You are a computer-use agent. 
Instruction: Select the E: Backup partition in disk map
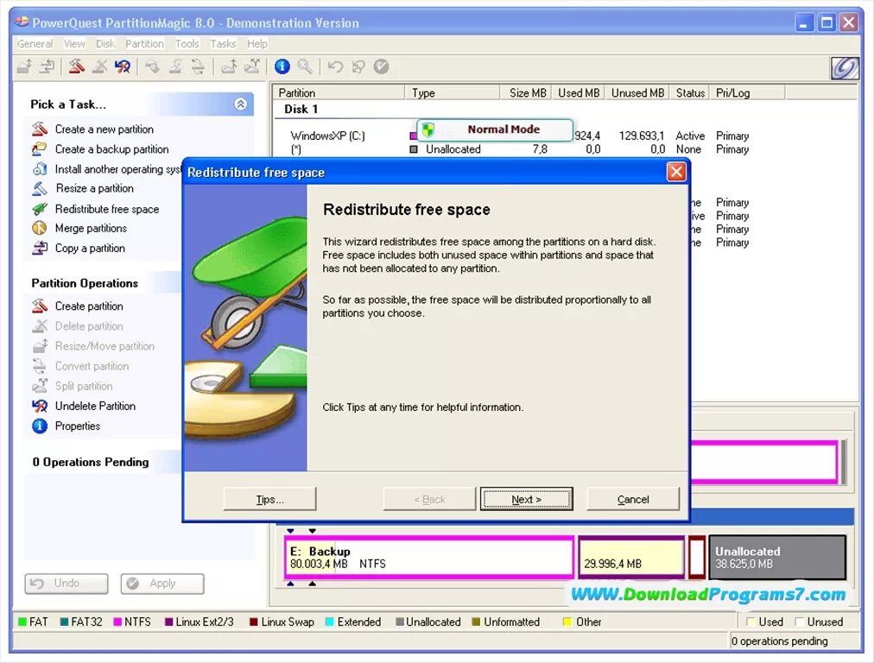428,557
